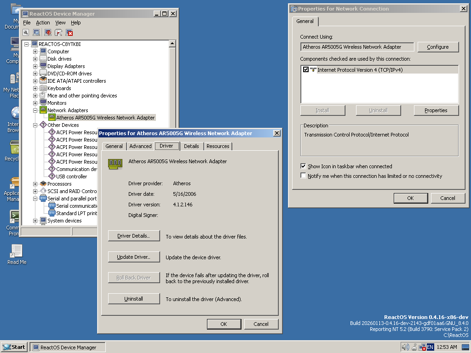Click the Network Adapters category icon
Screen dimensions: 471x353
pyautogui.click(x=43, y=110)
